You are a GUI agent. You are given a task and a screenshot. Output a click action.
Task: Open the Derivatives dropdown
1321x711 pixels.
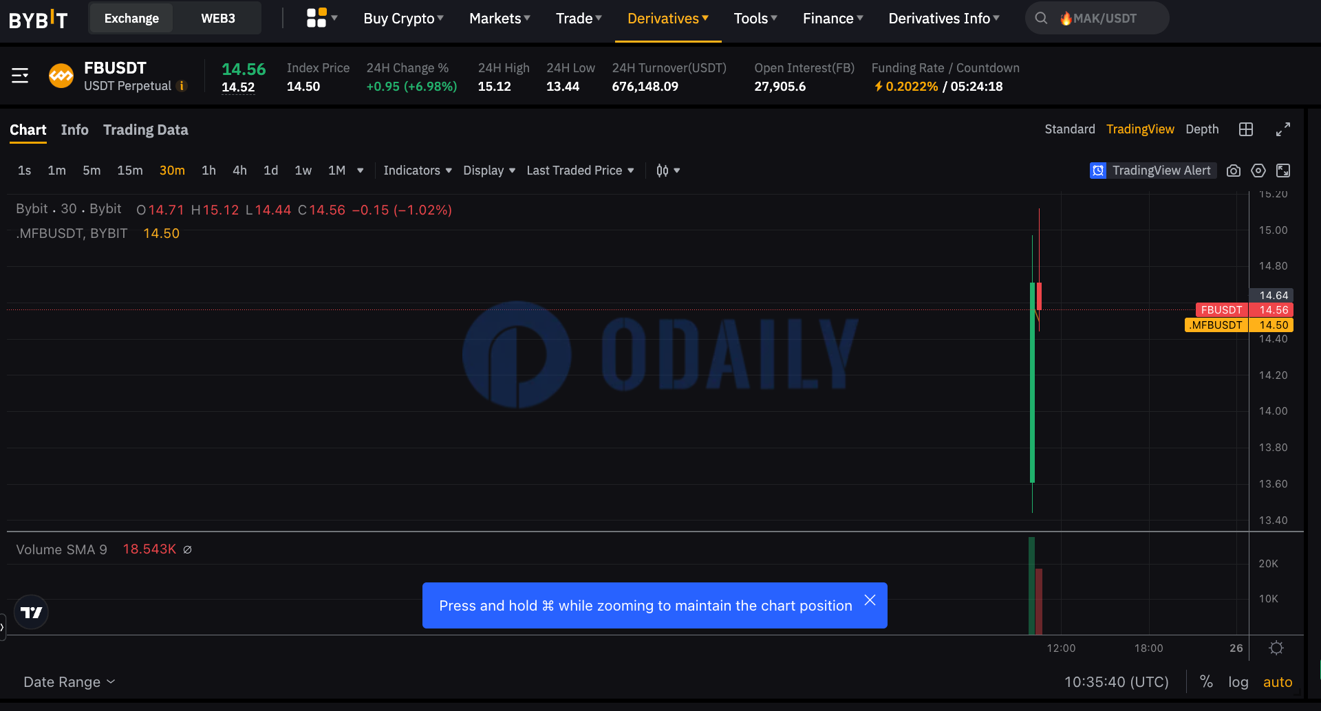667,19
